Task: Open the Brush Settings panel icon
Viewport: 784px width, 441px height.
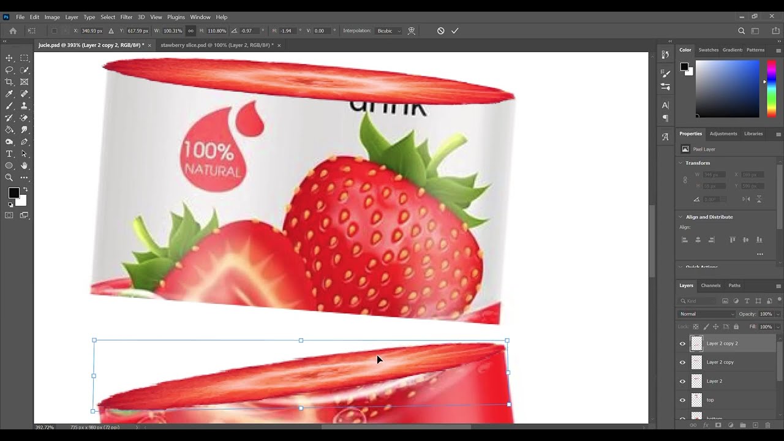Action: click(666, 73)
